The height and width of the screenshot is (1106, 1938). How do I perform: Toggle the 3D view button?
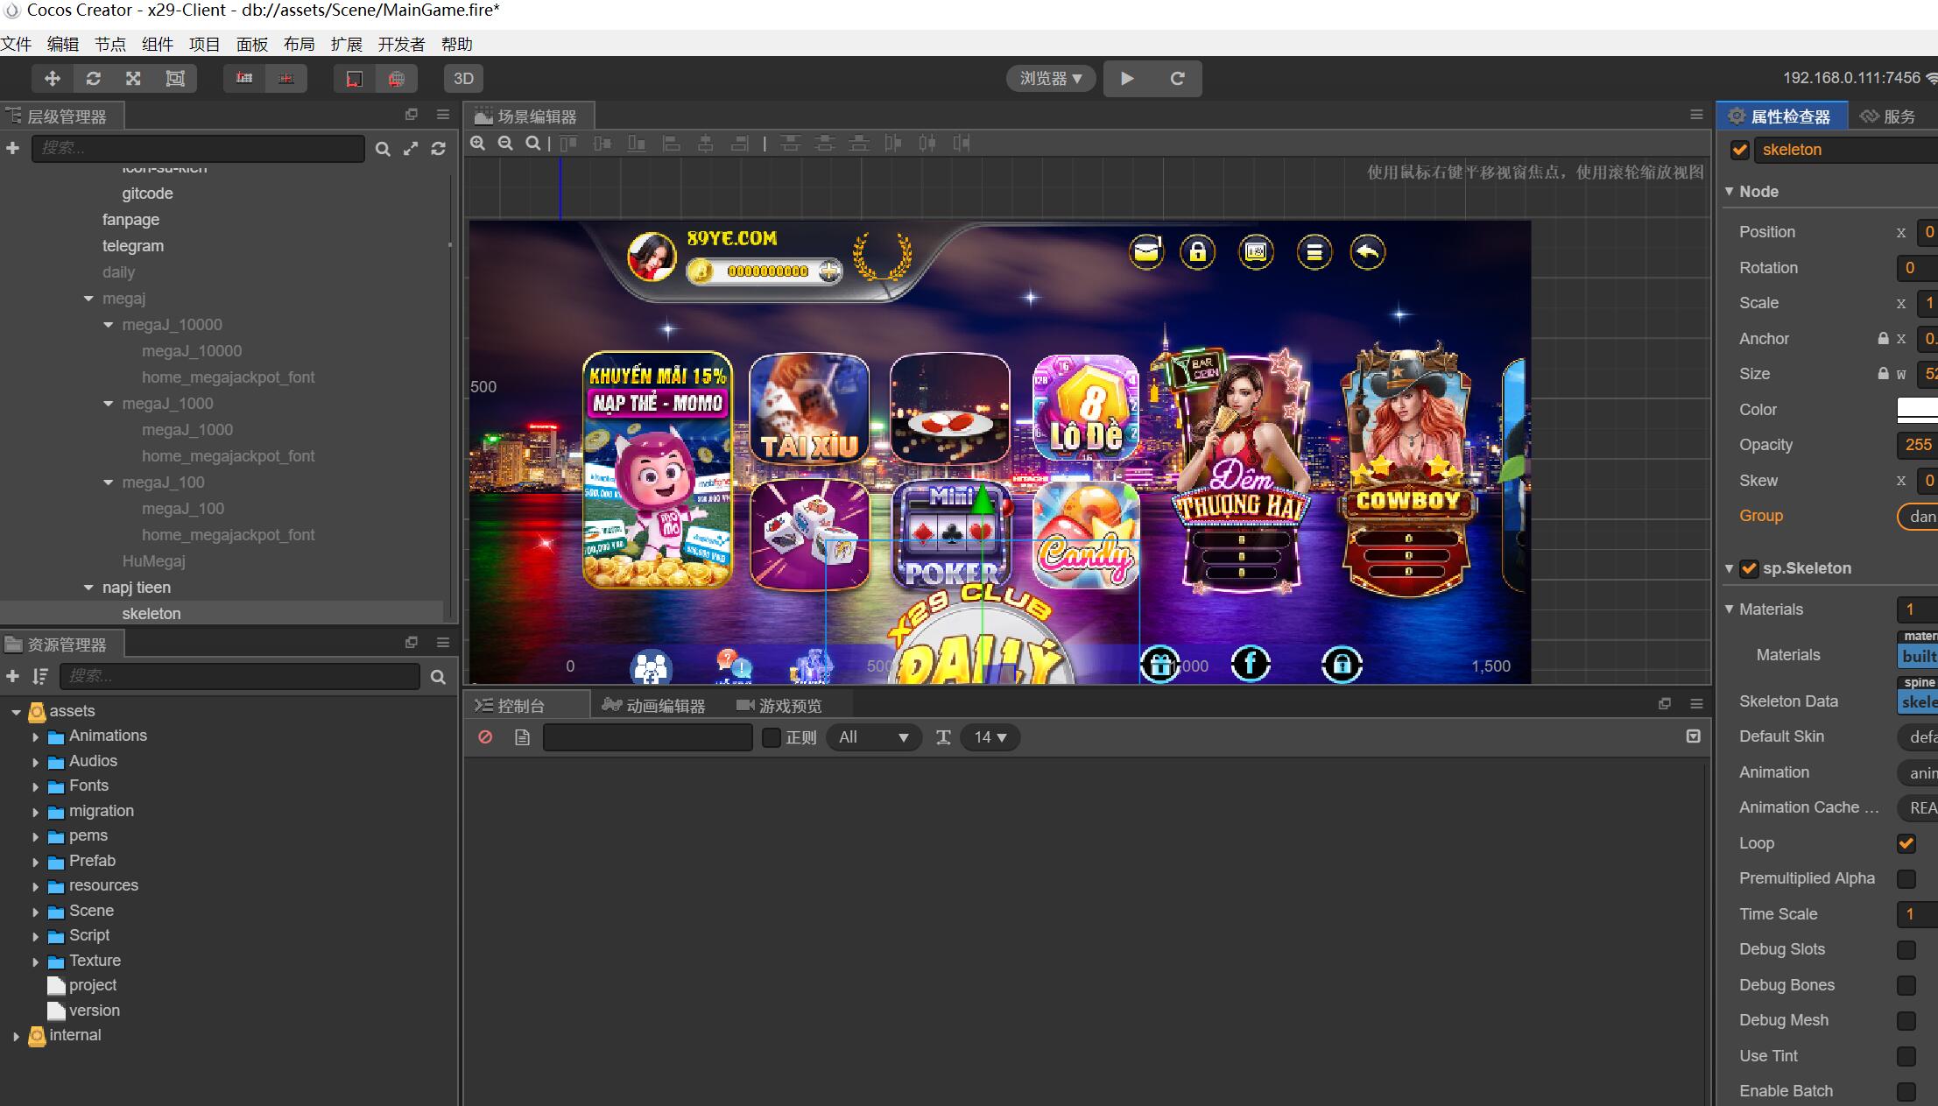(463, 79)
